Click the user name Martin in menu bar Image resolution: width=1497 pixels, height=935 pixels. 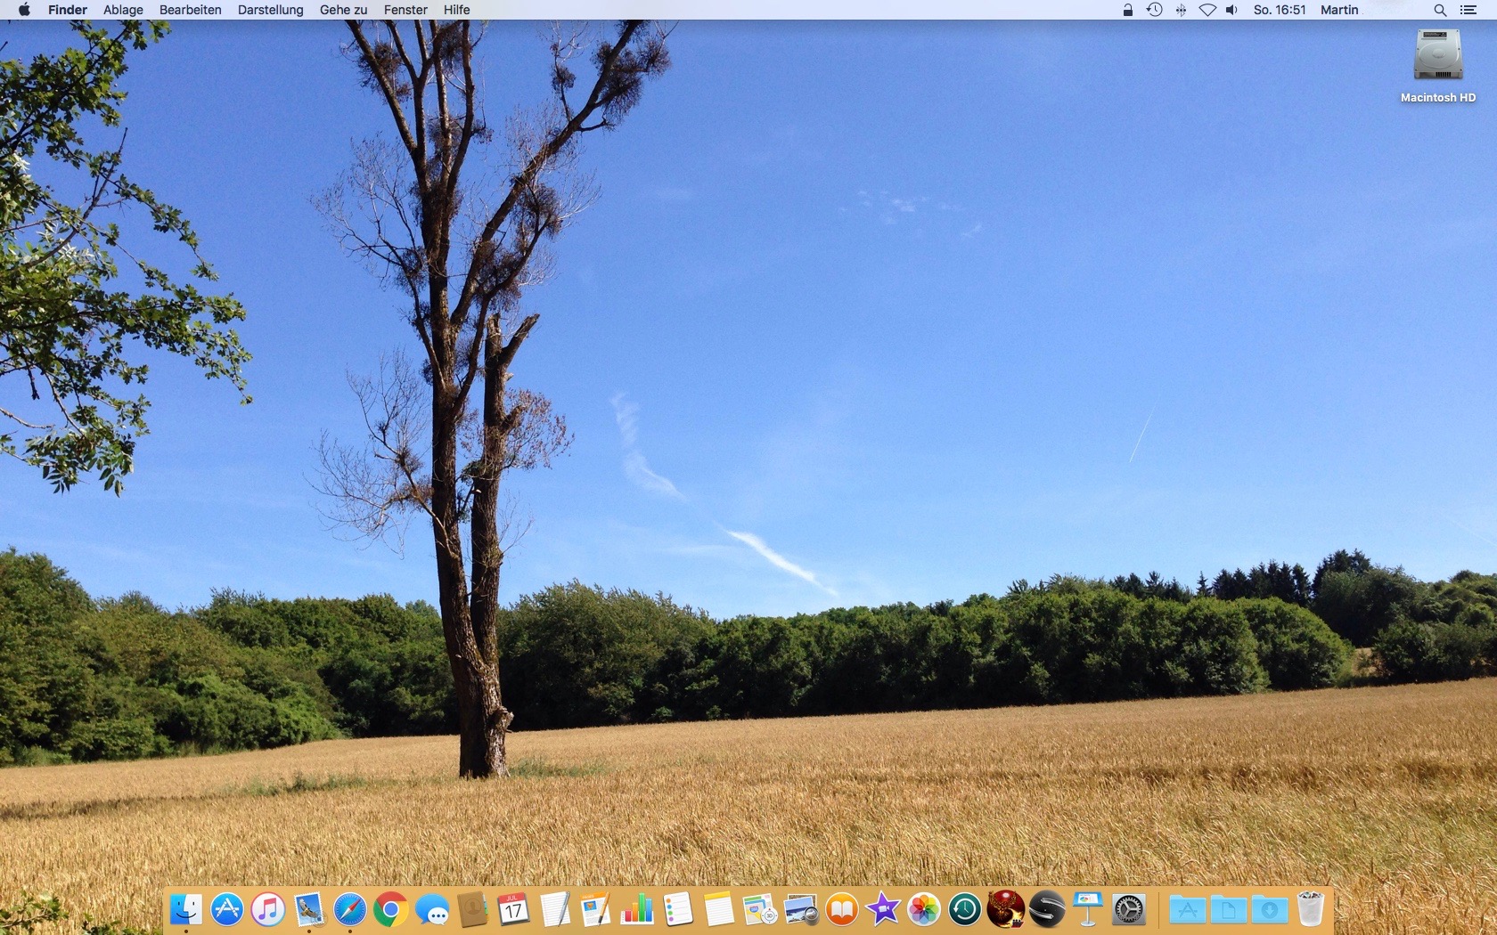point(1338,10)
